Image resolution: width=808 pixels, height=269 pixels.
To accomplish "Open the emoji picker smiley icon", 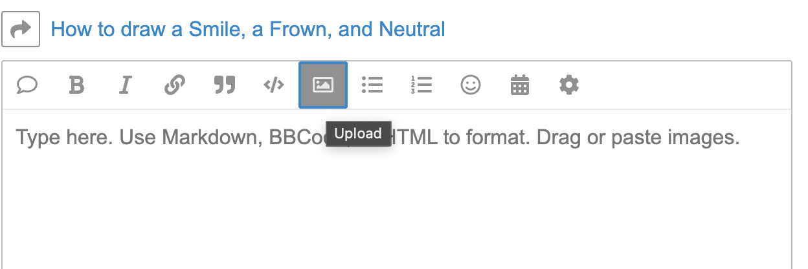I will click(471, 85).
